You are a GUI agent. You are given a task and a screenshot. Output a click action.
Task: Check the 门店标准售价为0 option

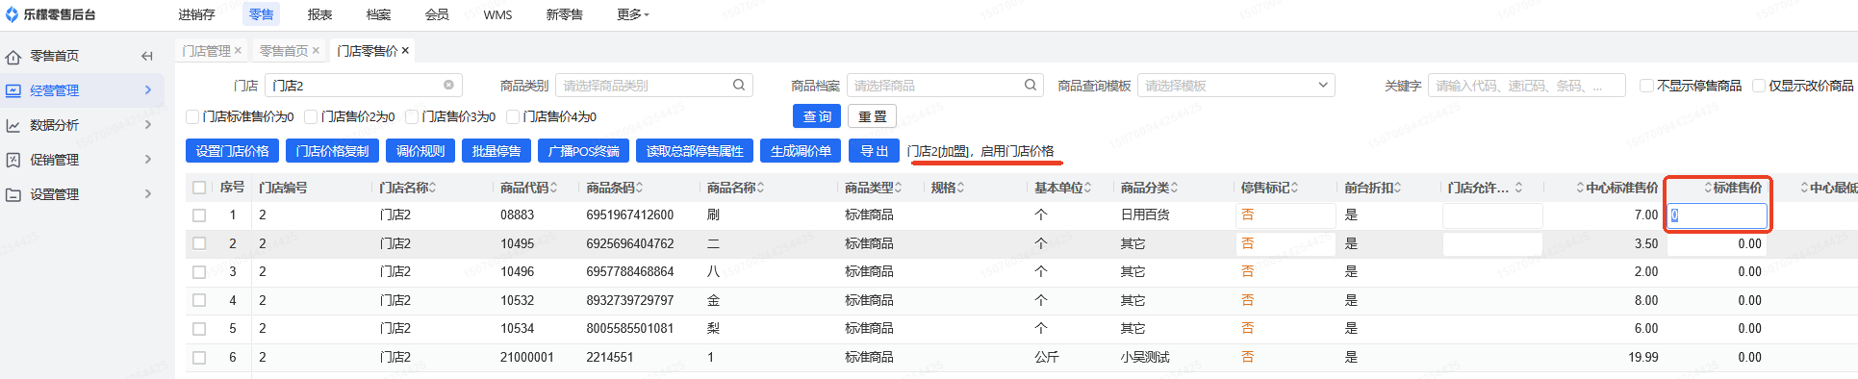pyautogui.click(x=192, y=116)
